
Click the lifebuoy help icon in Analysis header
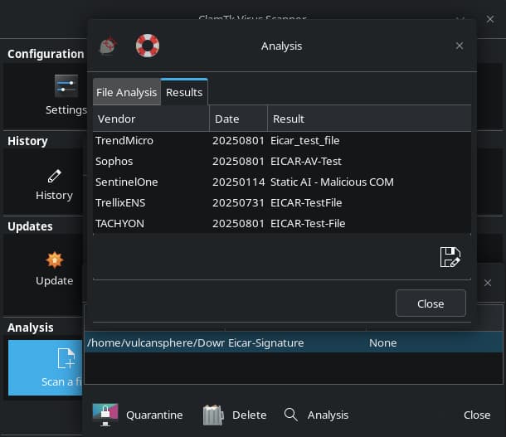click(x=147, y=46)
